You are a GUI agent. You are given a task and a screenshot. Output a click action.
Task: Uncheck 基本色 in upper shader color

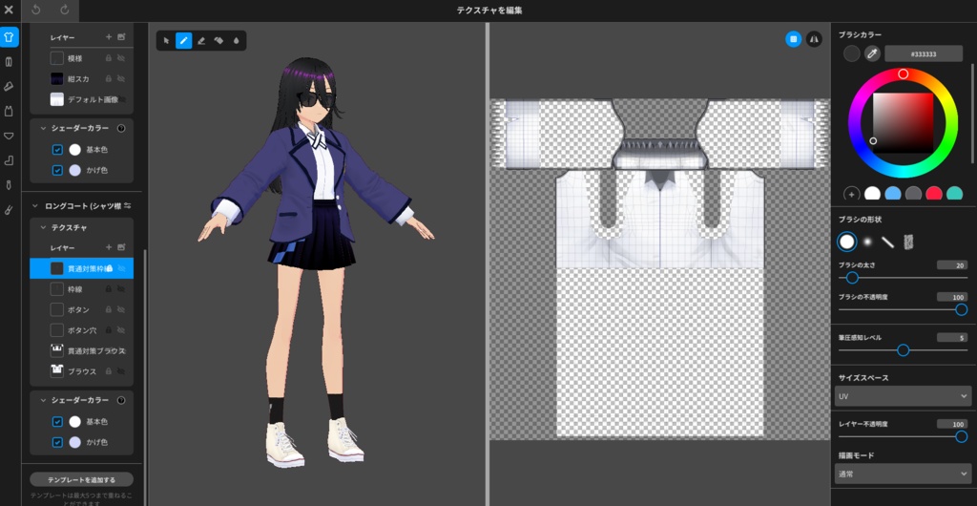coord(57,150)
